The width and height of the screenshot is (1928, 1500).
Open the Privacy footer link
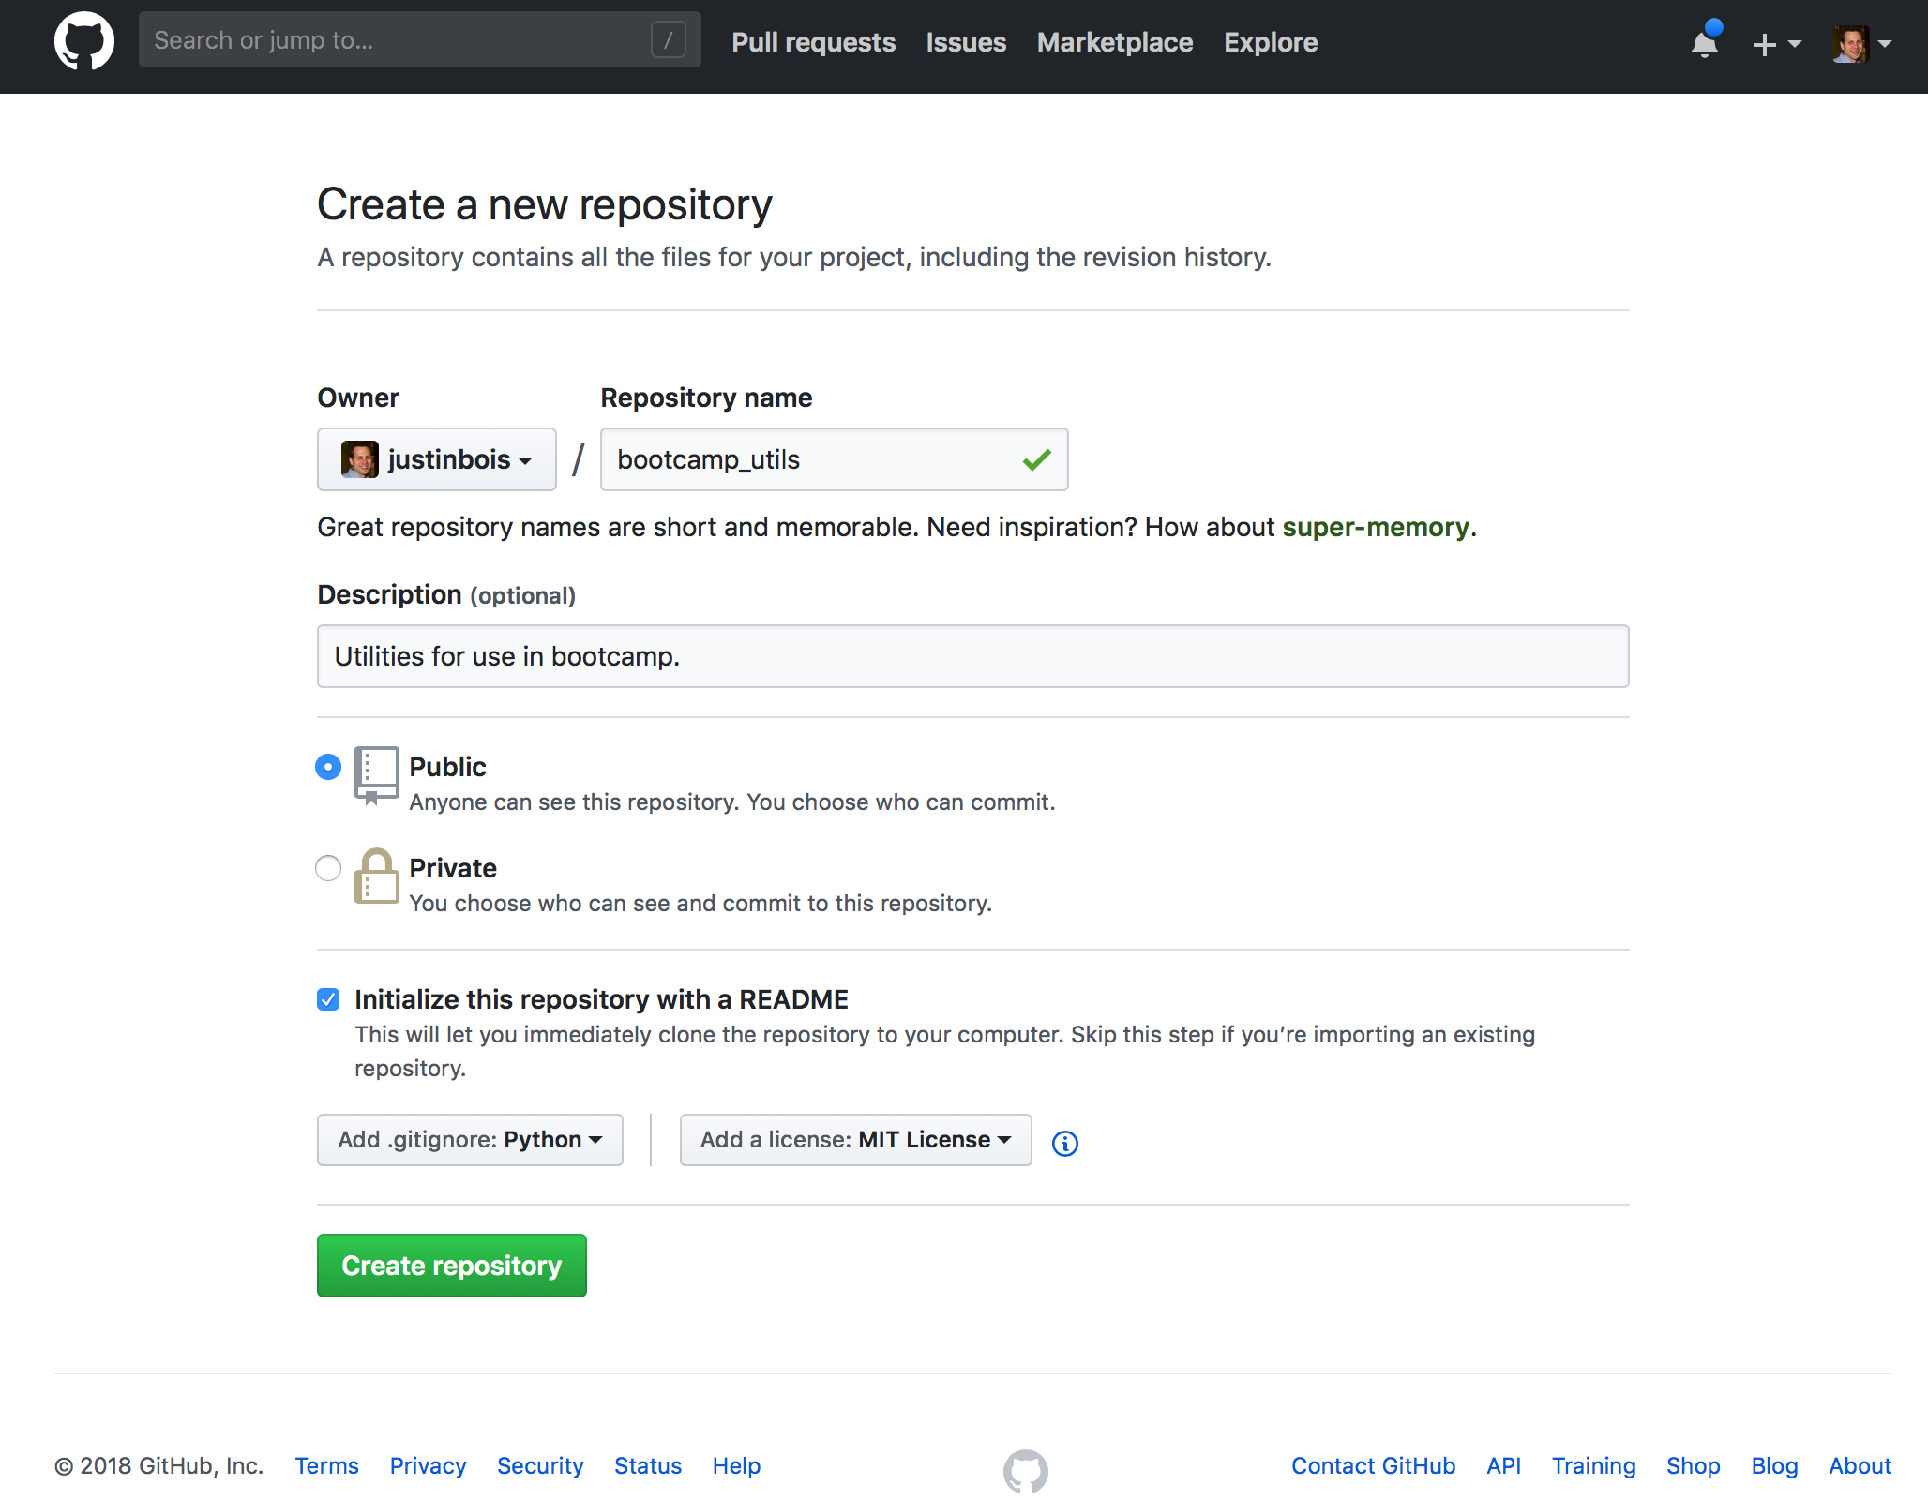click(x=428, y=1465)
